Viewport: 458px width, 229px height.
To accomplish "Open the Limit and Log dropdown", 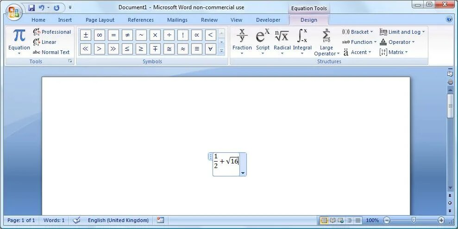I will pyautogui.click(x=402, y=32).
